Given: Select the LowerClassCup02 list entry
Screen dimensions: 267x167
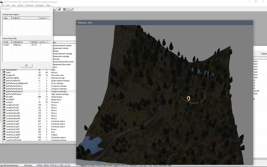Looking at the screenshot, I should pyautogui.click(x=13, y=124).
